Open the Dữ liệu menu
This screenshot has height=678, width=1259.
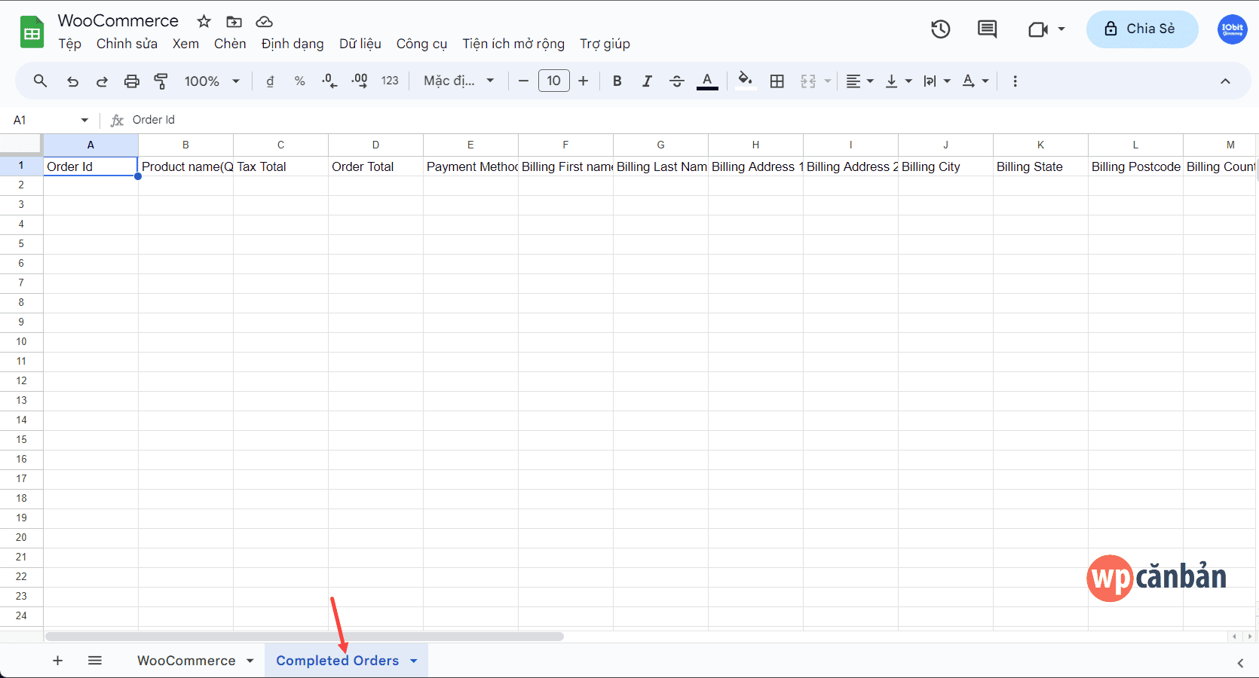click(360, 44)
